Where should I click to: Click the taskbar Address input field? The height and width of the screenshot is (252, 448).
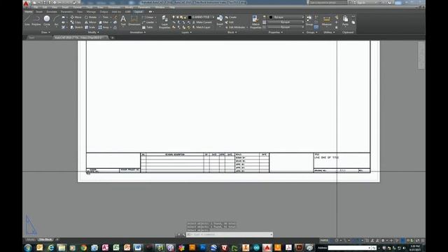(x=349, y=248)
